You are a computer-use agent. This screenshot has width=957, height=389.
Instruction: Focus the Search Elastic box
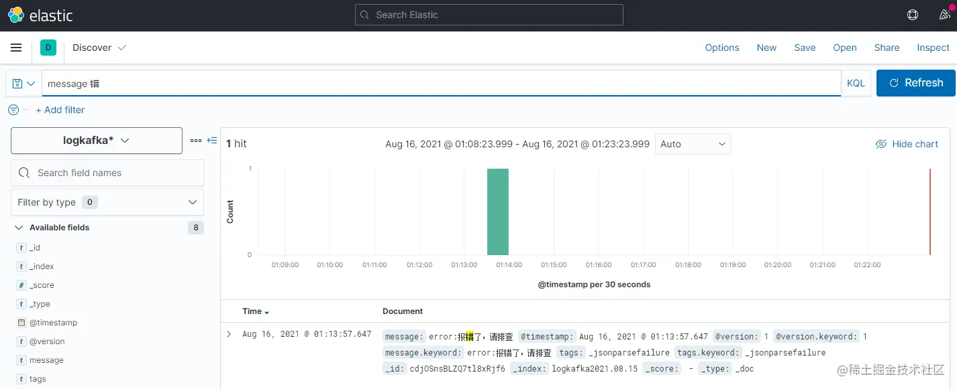coord(489,15)
